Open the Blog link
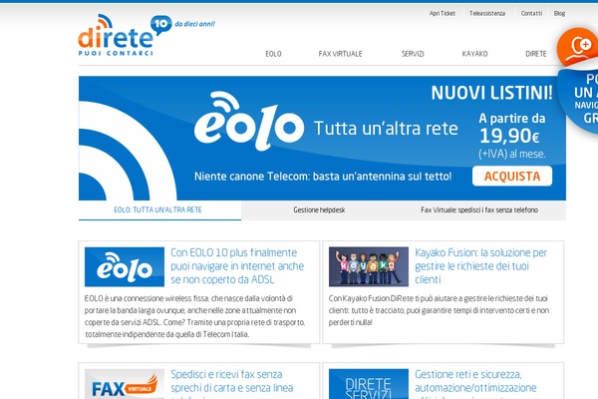Image resolution: width=598 pixels, height=399 pixels. pyautogui.click(x=559, y=13)
